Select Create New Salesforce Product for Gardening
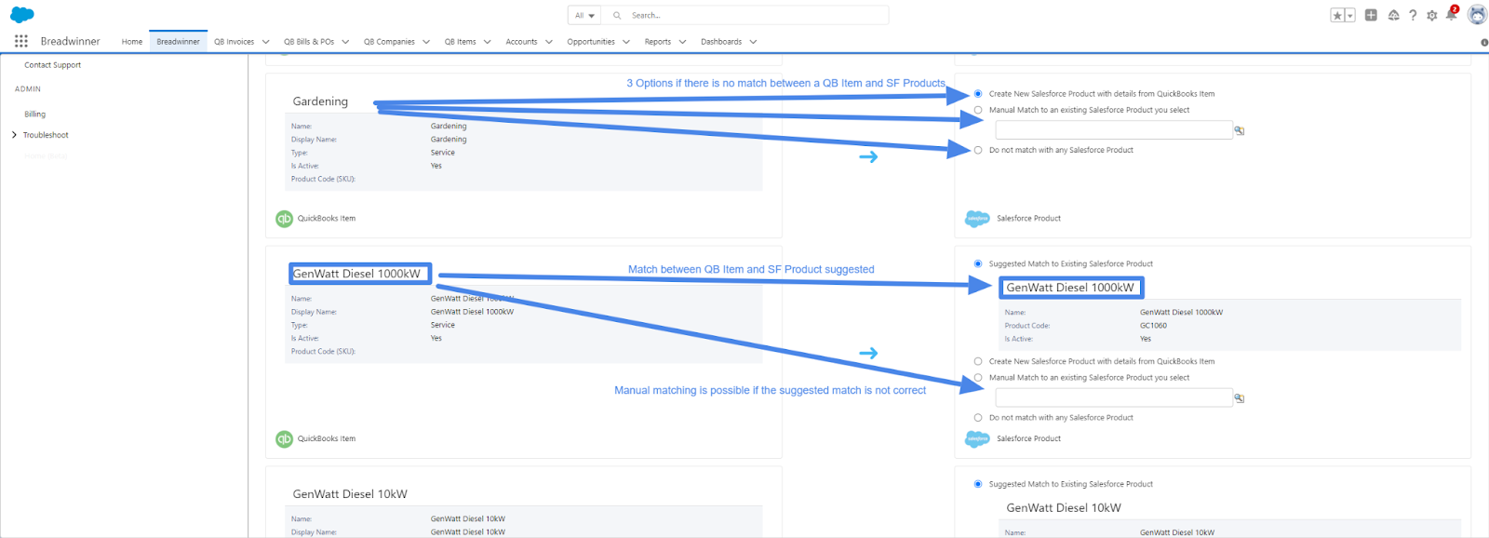Viewport: 1489px width, 538px height. coord(978,94)
